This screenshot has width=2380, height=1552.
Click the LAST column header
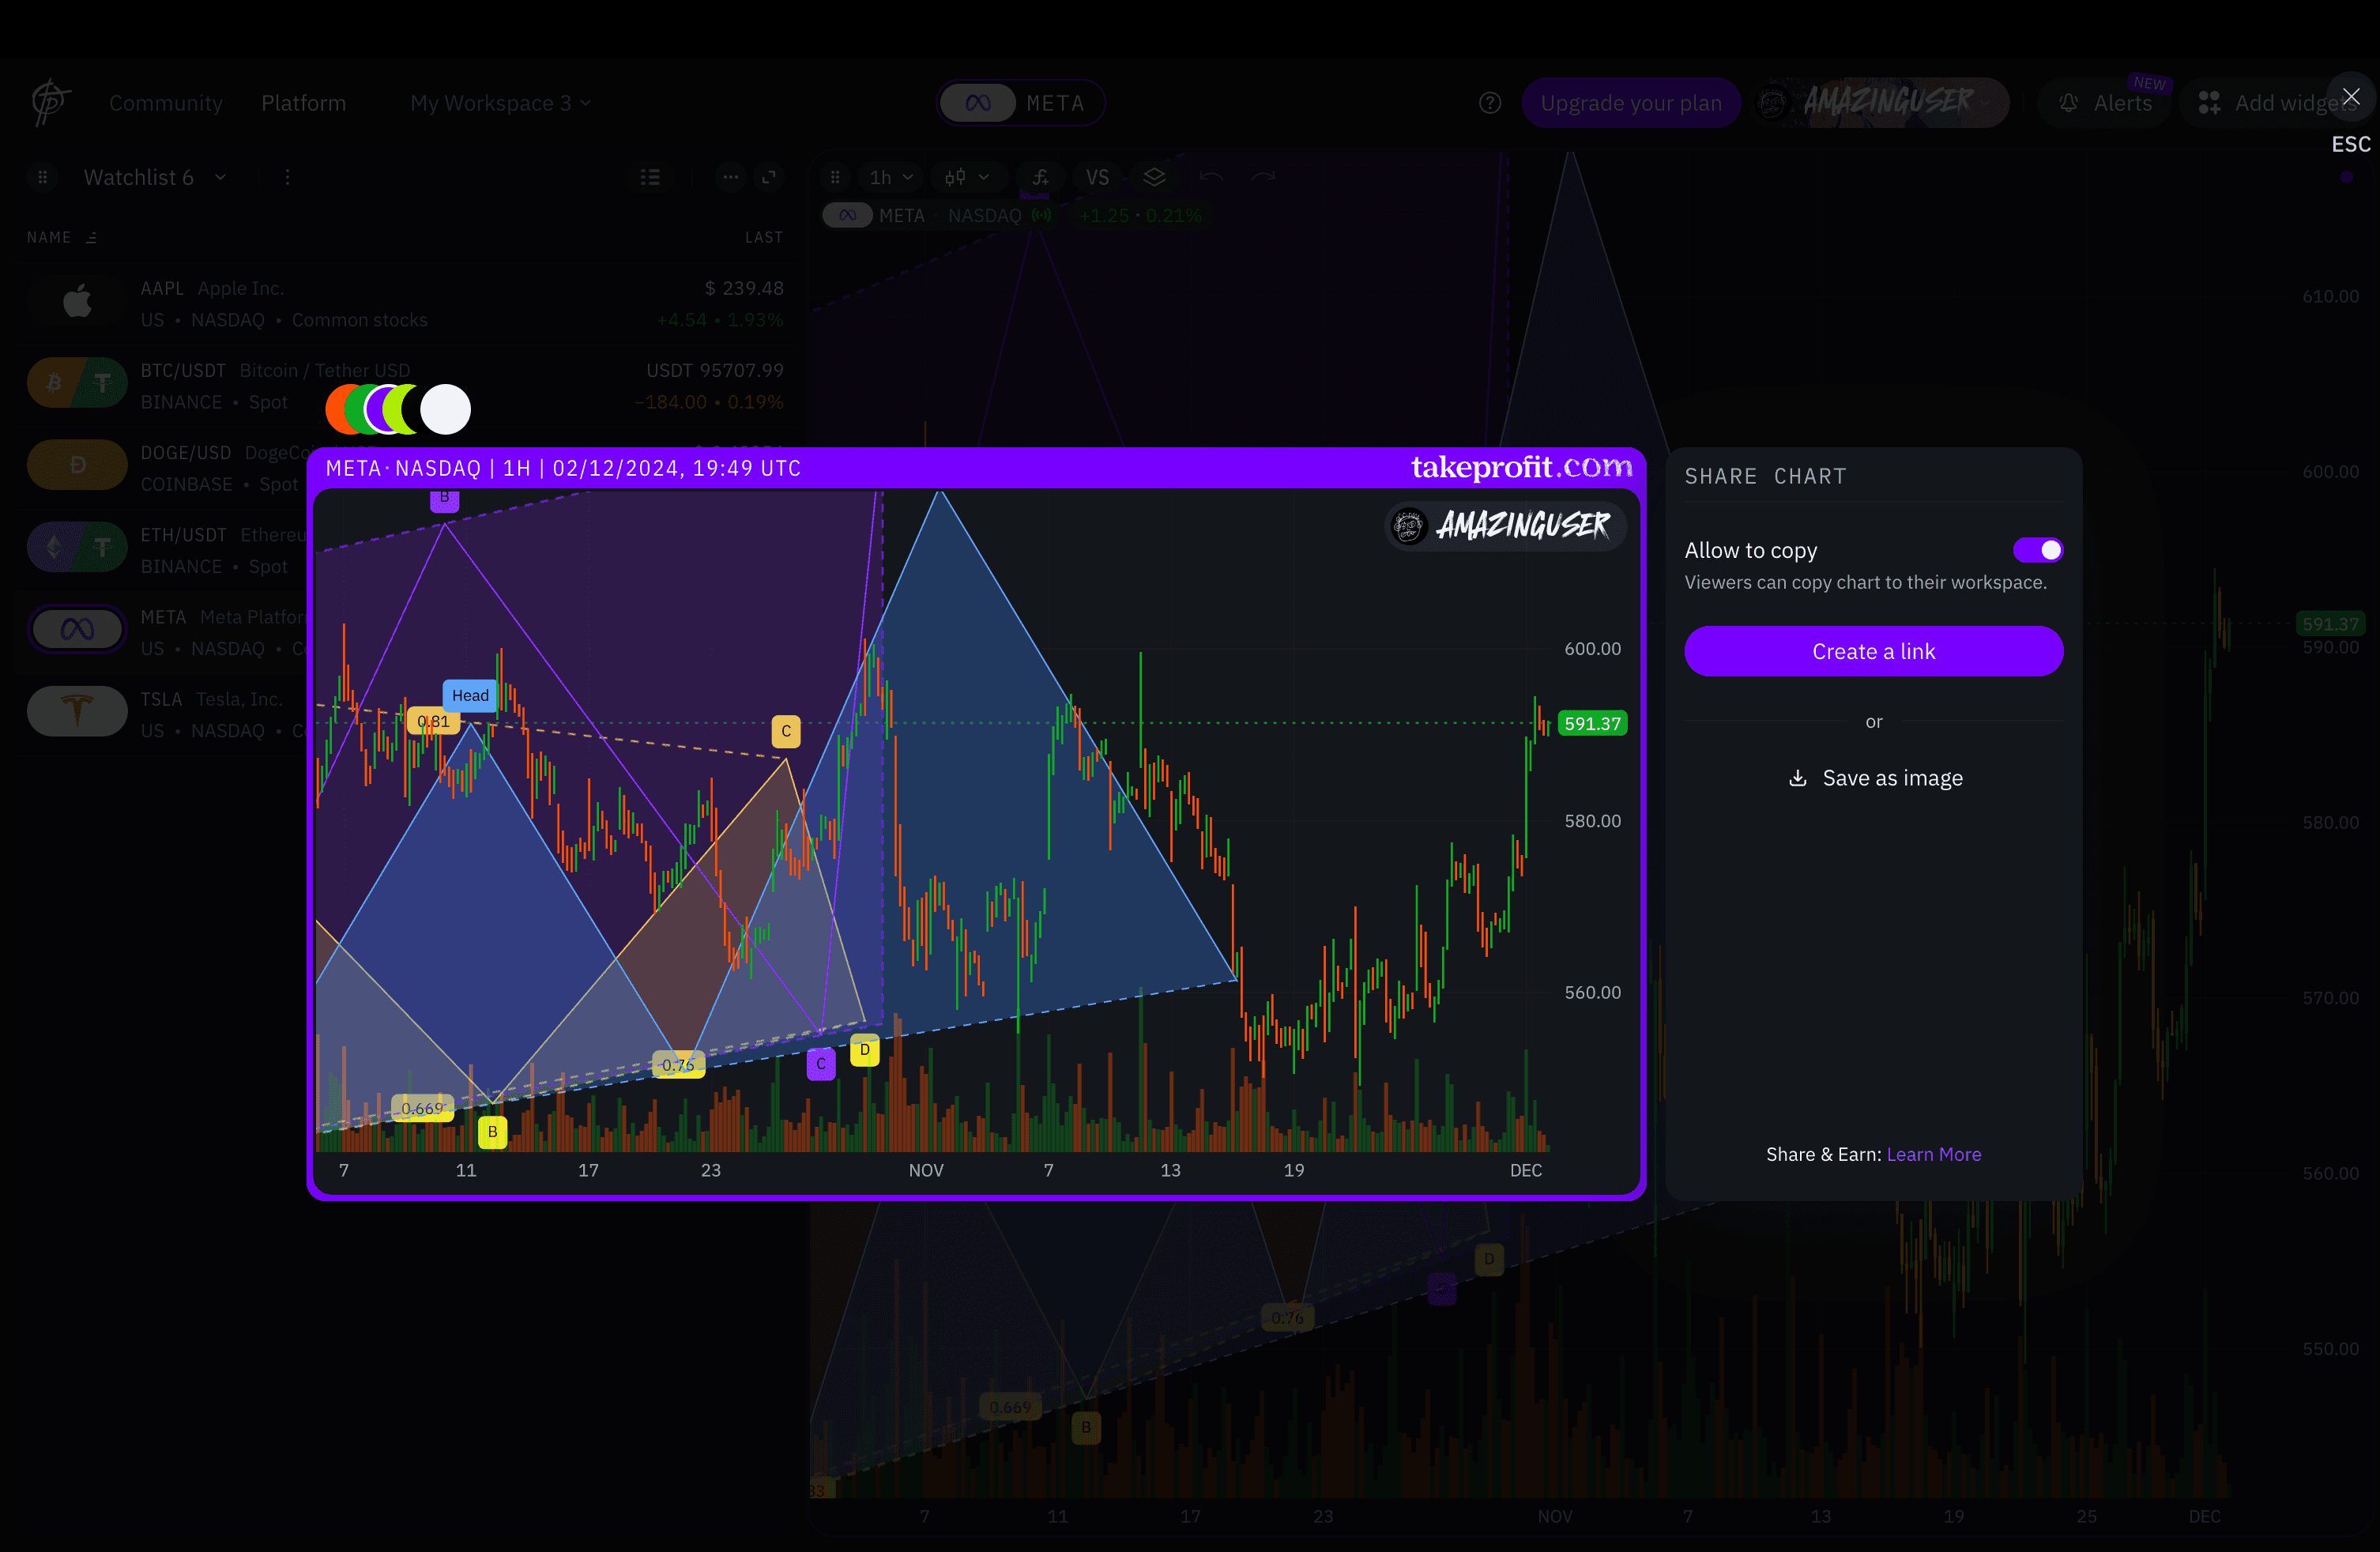(x=764, y=238)
